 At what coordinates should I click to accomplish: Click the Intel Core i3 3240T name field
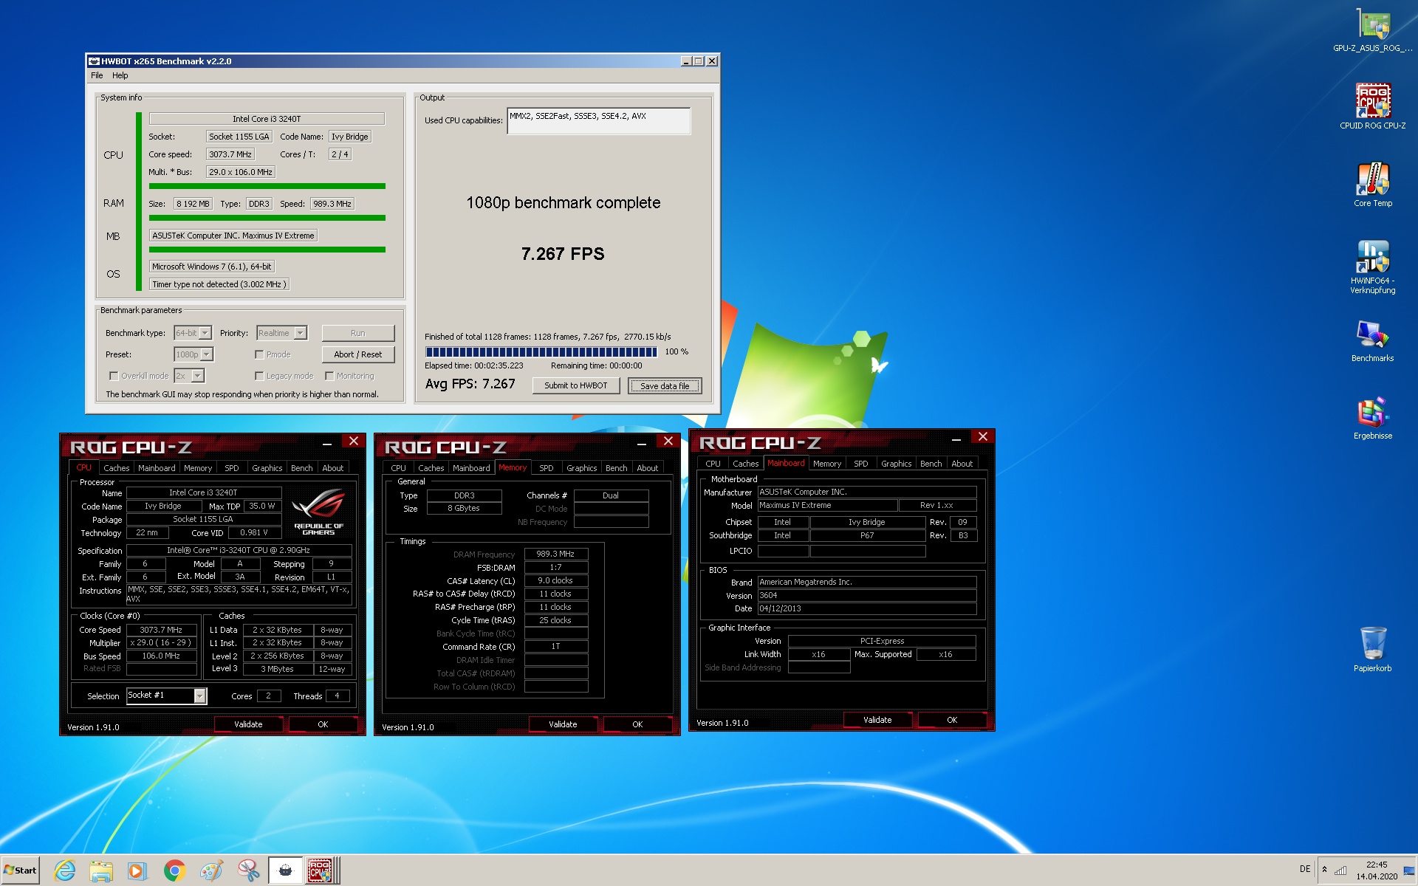(267, 119)
